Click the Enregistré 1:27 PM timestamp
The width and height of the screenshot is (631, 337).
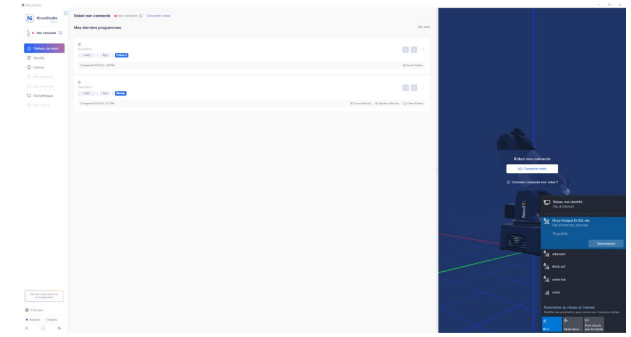(x=97, y=104)
